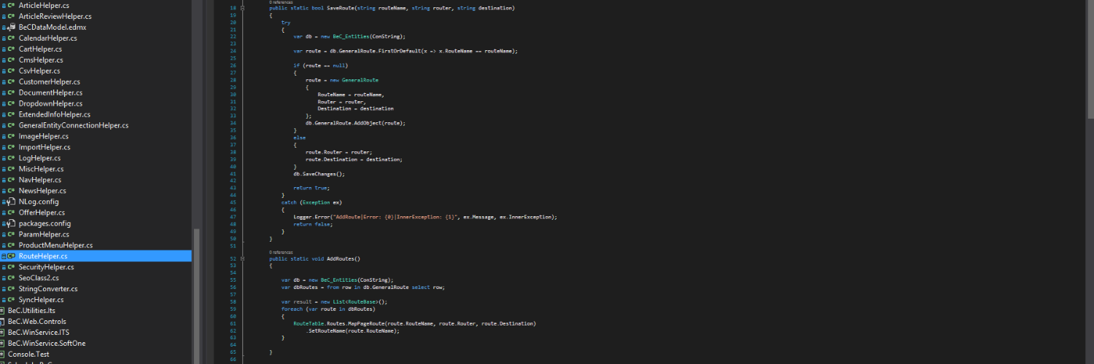Click the List<RouteBase> declaration on line 58
Viewport: 1094px width, 364px height.
(357, 301)
